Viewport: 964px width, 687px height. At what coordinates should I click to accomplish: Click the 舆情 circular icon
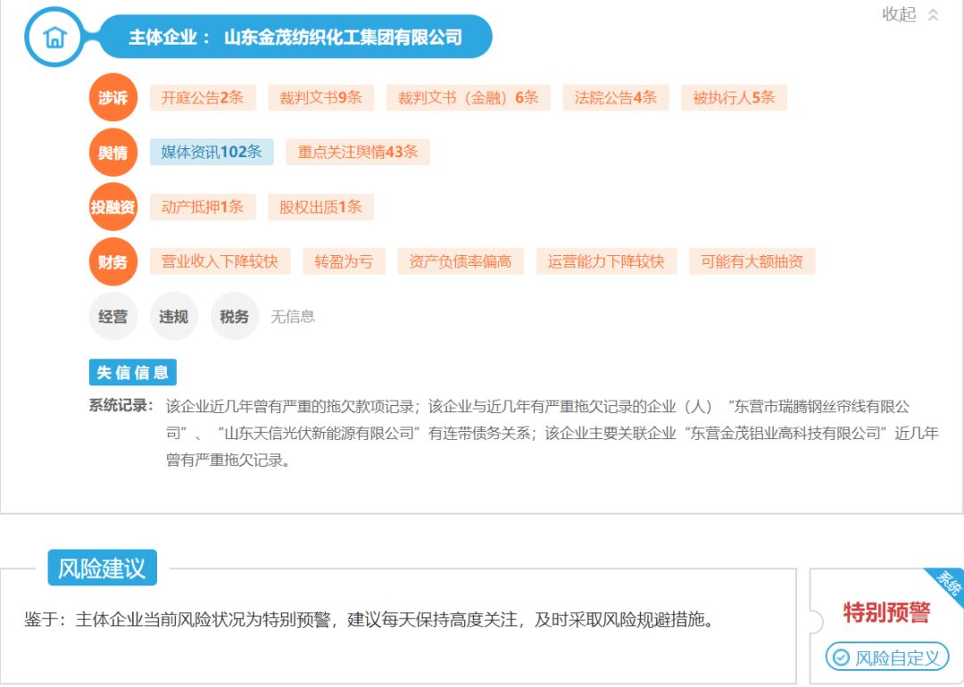(112, 152)
